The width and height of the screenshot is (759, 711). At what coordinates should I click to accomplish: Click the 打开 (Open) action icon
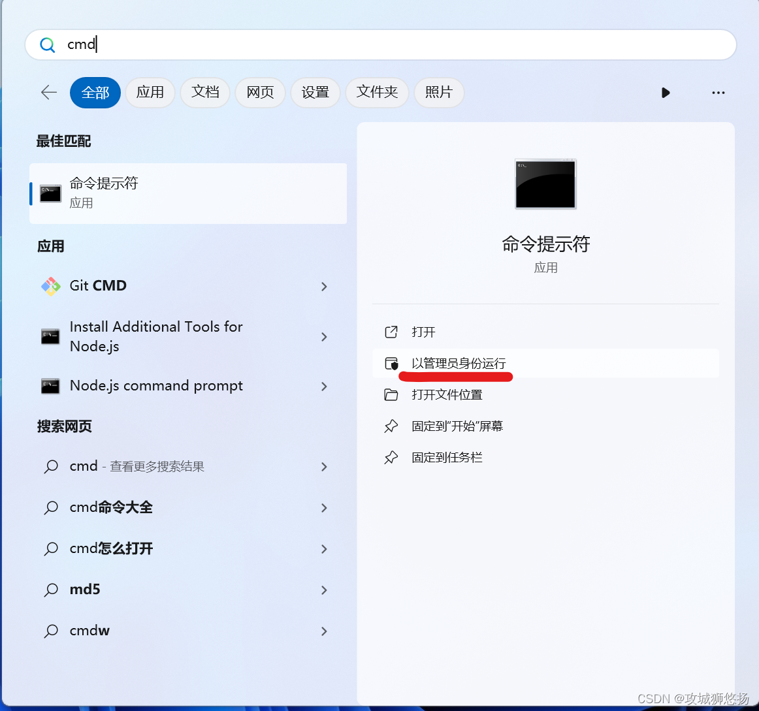tap(391, 332)
